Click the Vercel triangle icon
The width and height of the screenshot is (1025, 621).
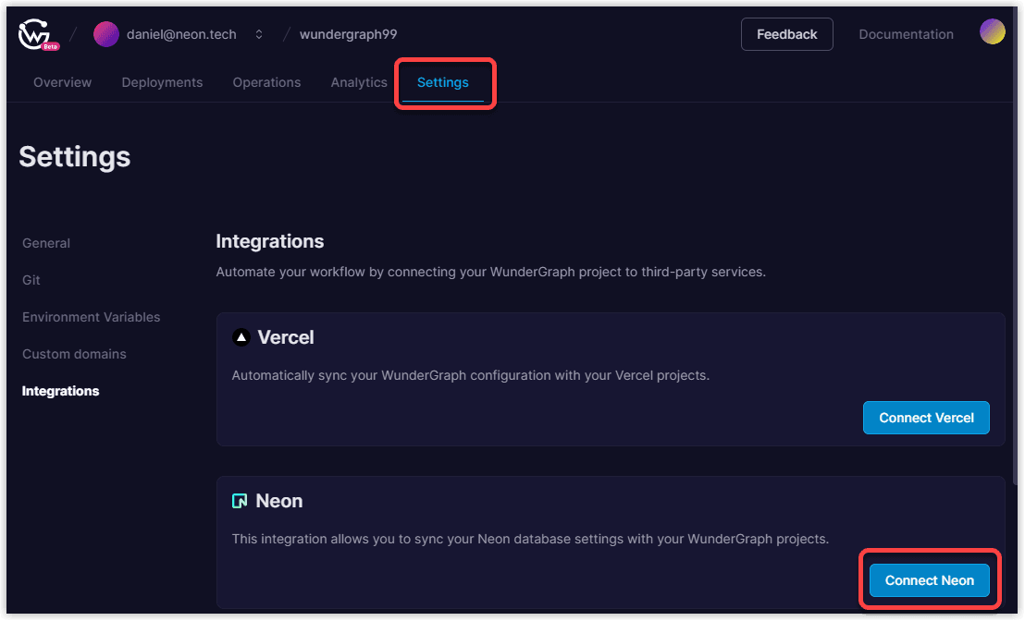(241, 336)
